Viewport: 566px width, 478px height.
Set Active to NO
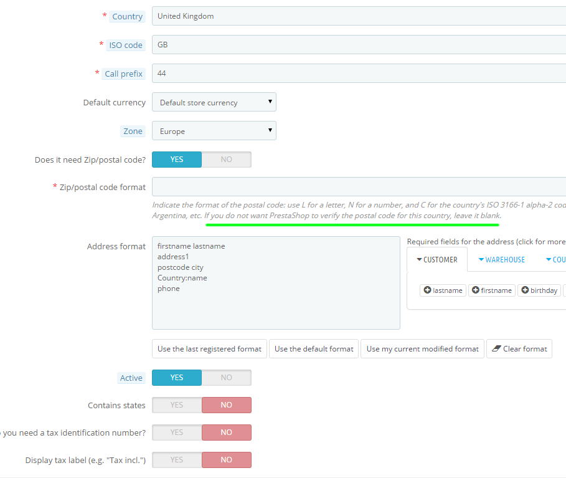(x=226, y=378)
